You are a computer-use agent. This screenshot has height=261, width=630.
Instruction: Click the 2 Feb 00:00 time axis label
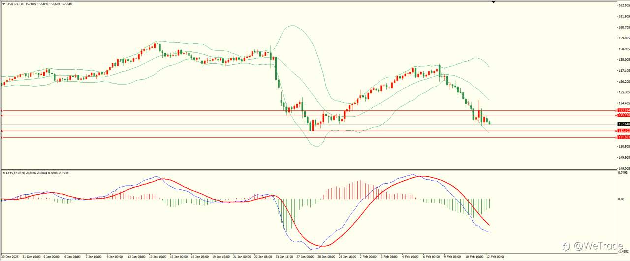[x=367, y=257]
